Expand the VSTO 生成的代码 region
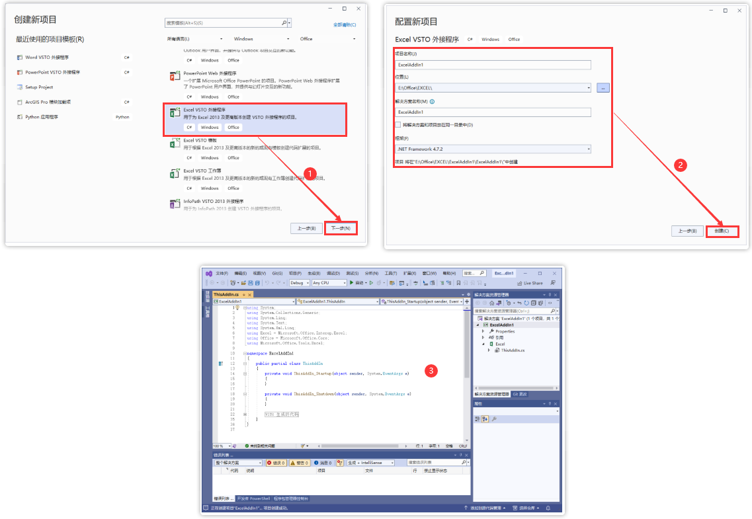 [245, 415]
